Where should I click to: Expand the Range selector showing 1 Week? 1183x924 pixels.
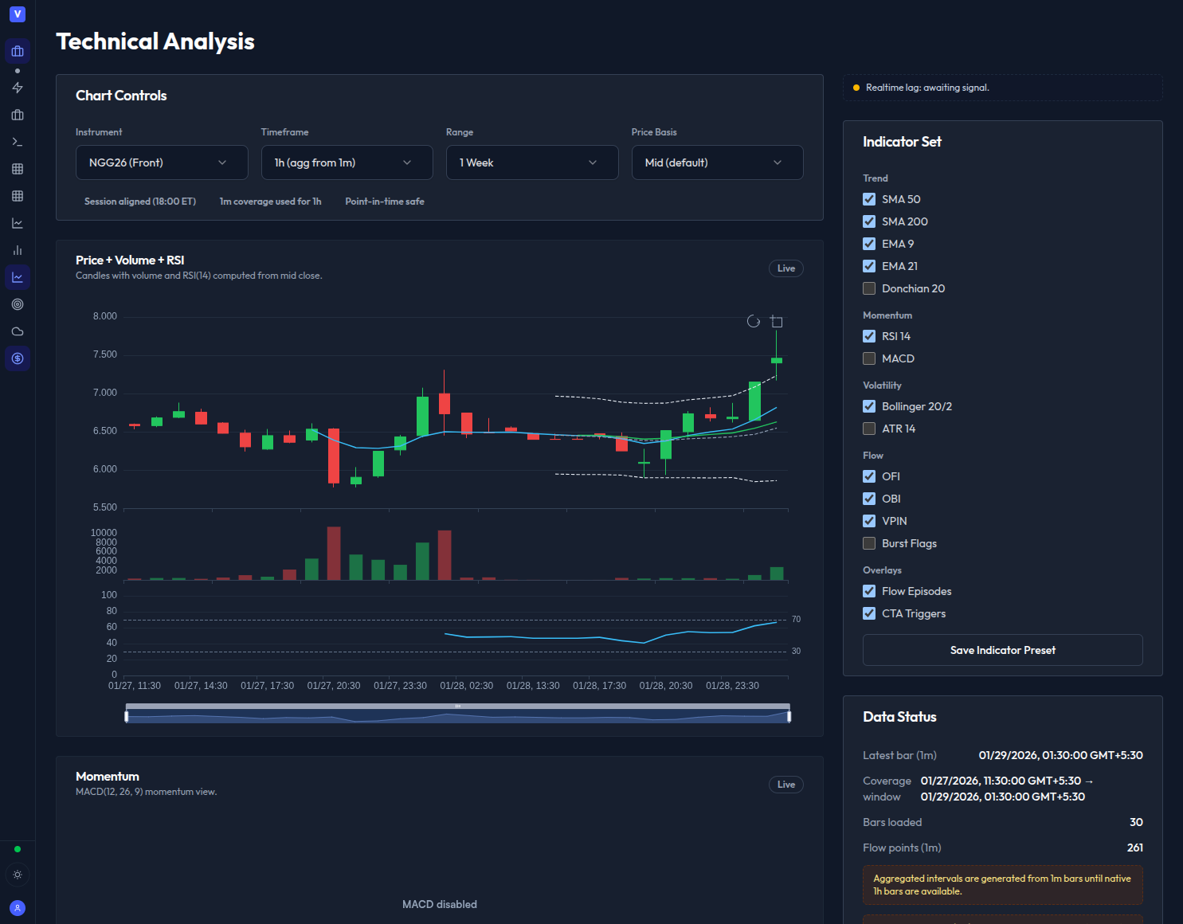pyautogui.click(x=531, y=162)
